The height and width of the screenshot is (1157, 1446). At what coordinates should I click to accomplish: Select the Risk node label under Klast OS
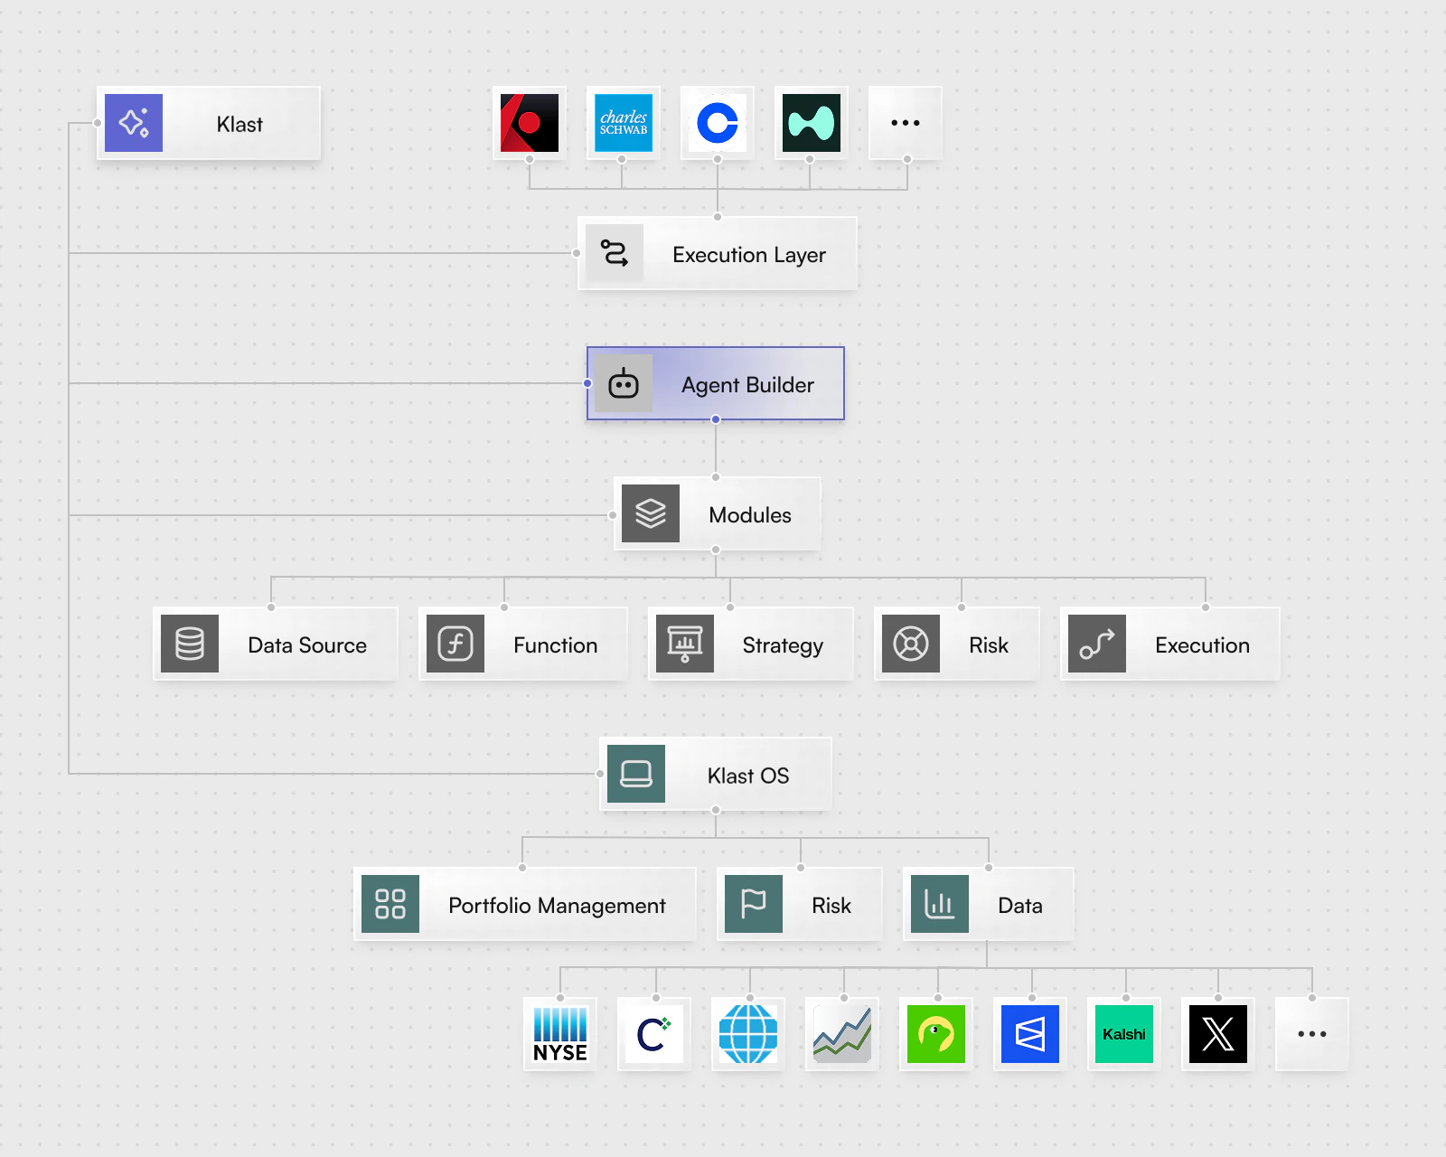click(x=831, y=906)
